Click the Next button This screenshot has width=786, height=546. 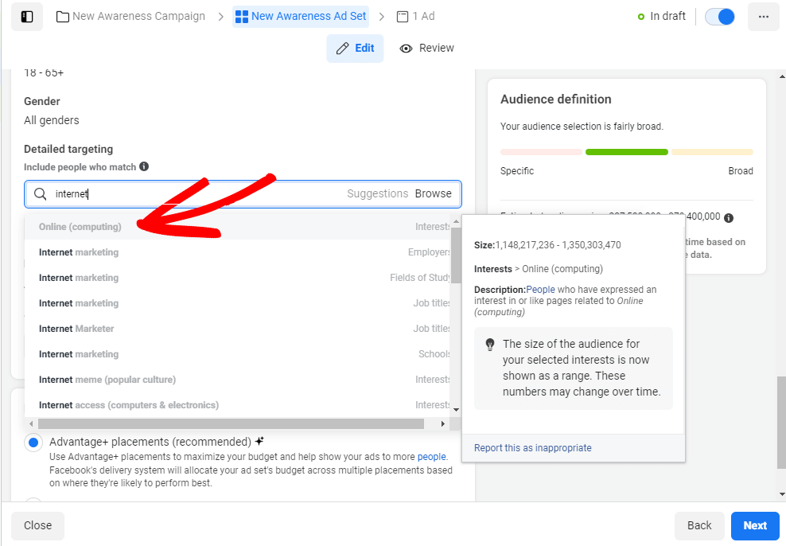754,525
